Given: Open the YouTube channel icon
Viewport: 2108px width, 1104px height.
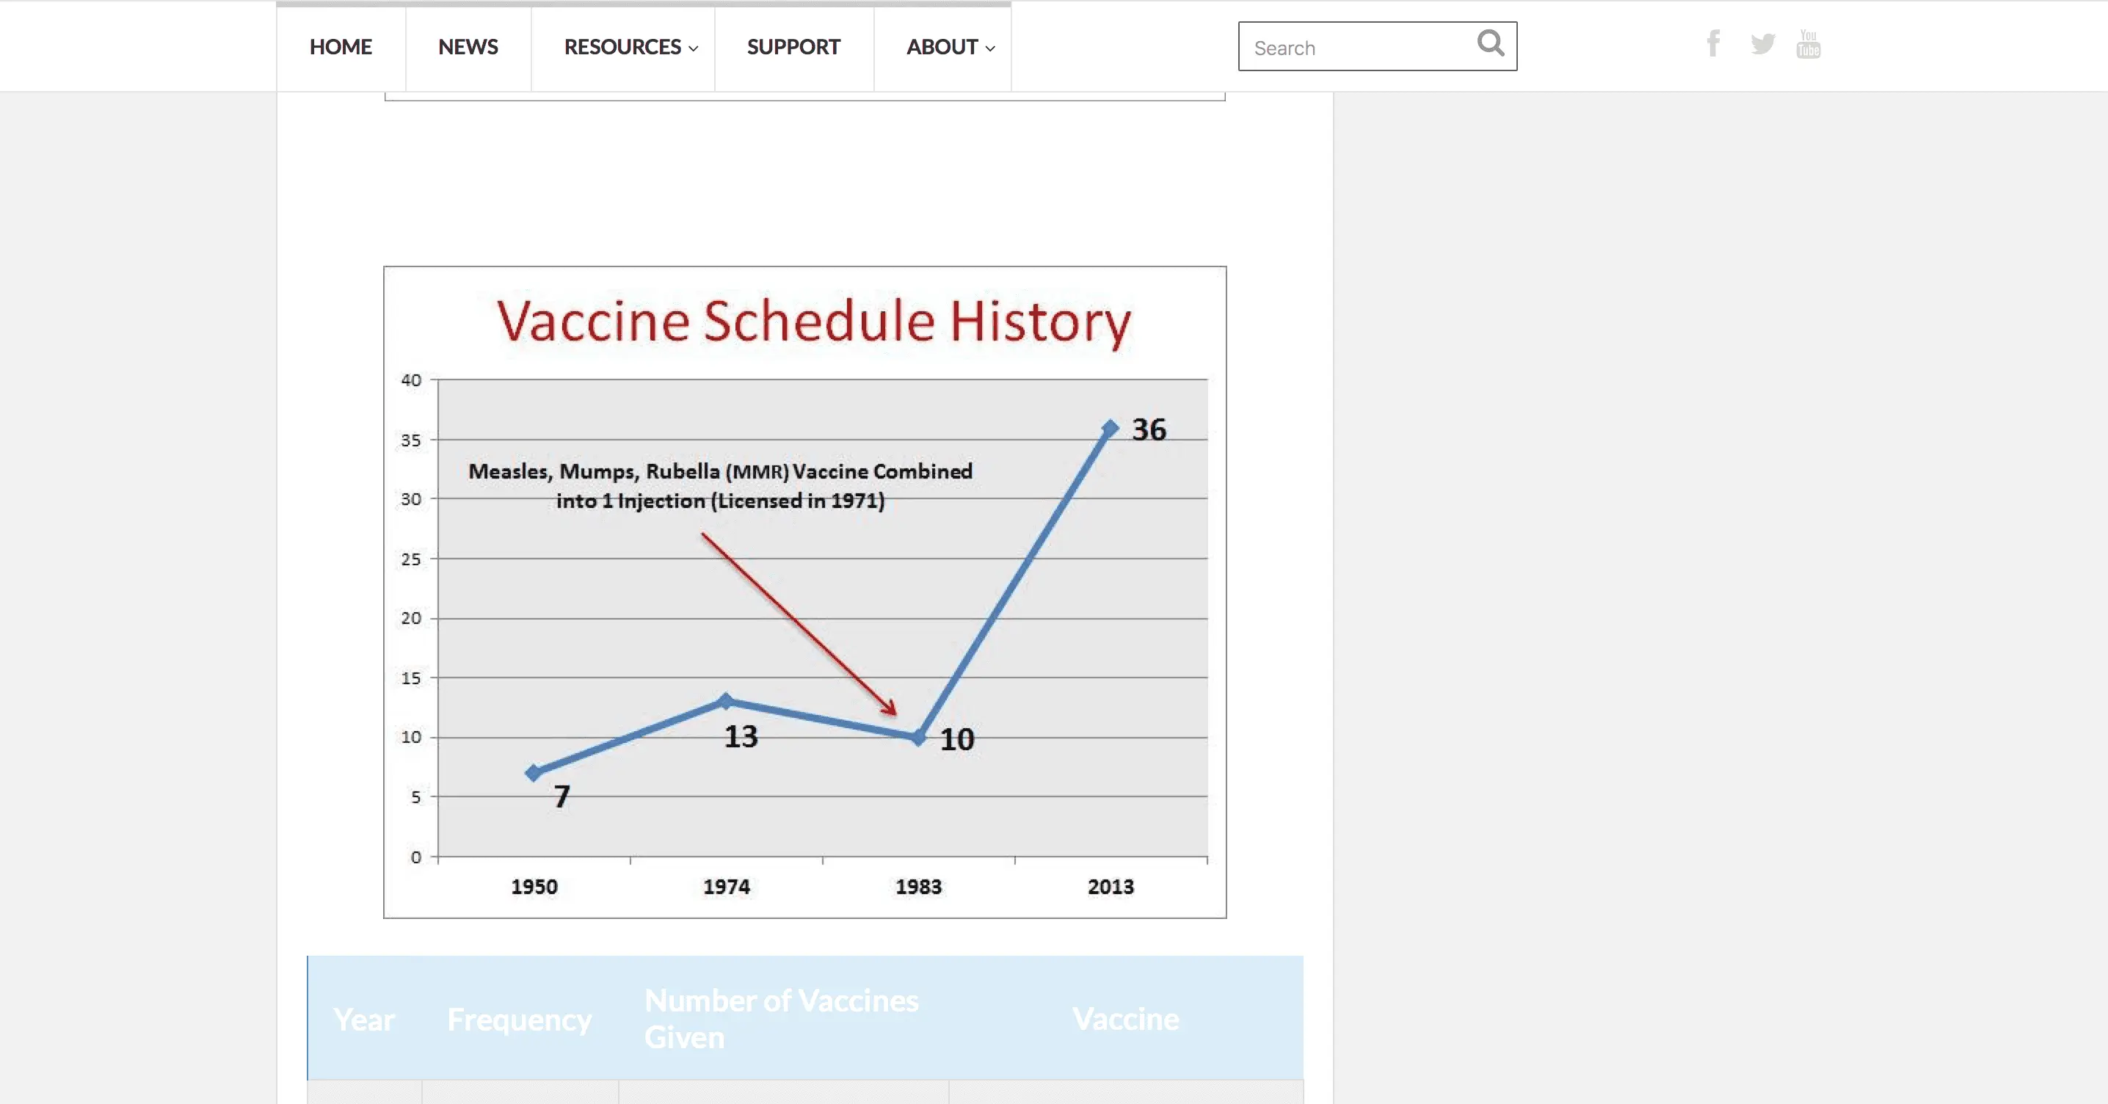Looking at the screenshot, I should pos(1808,44).
